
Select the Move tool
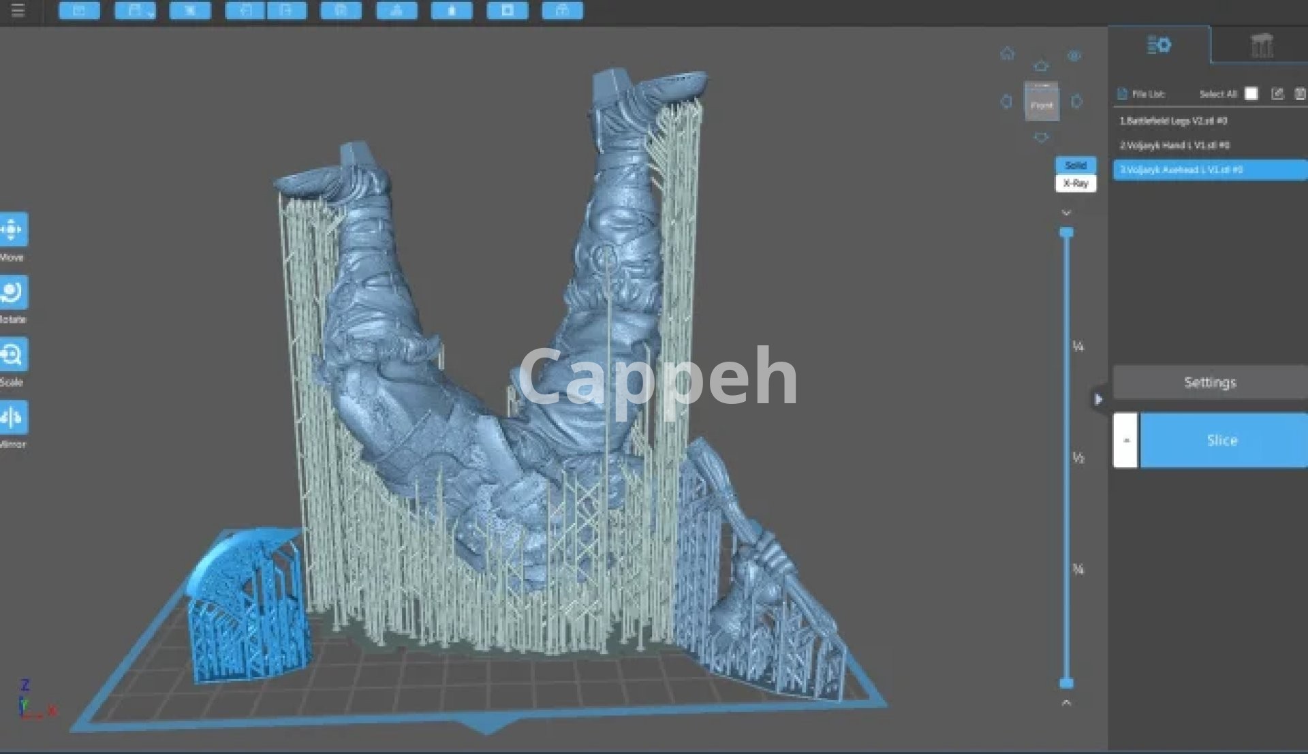(13, 230)
